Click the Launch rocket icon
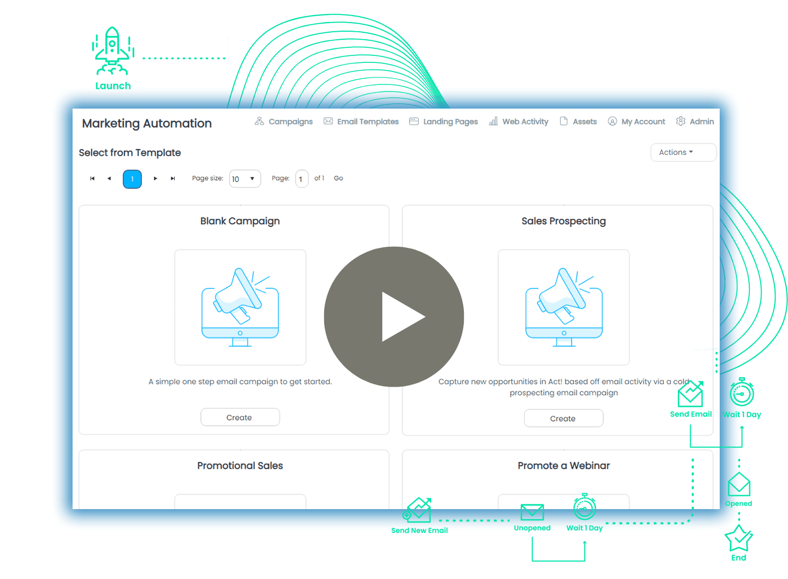Image resolution: width=788 pixels, height=579 pixels. (112, 51)
